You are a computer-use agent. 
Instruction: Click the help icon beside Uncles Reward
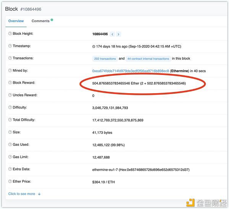pyautogui.click(x=10, y=95)
